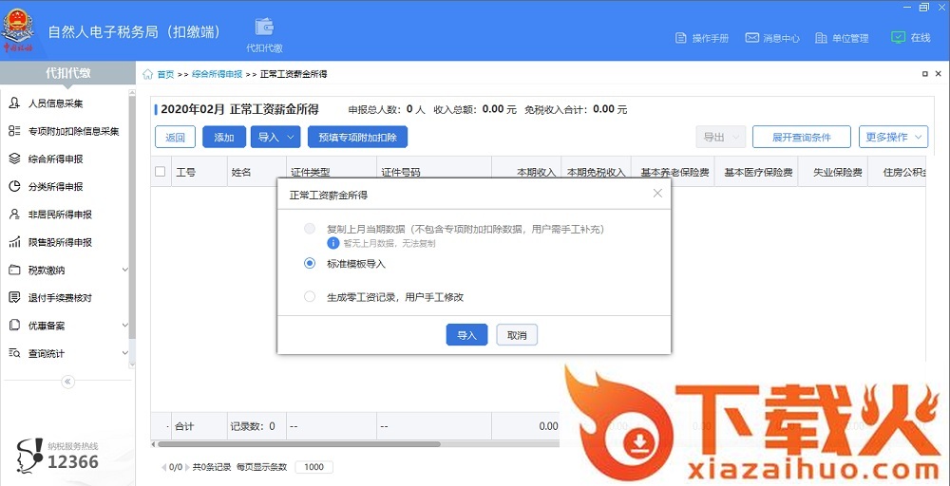Click the blue 导入 button in dialog
950x486 pixels.
(x=466, y=335)
